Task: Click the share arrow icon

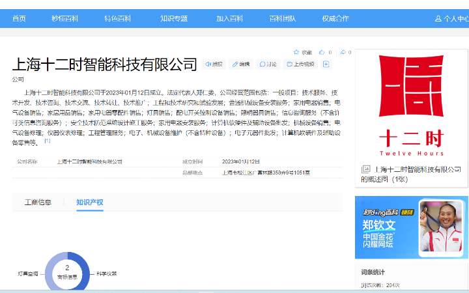Action: 342,52
